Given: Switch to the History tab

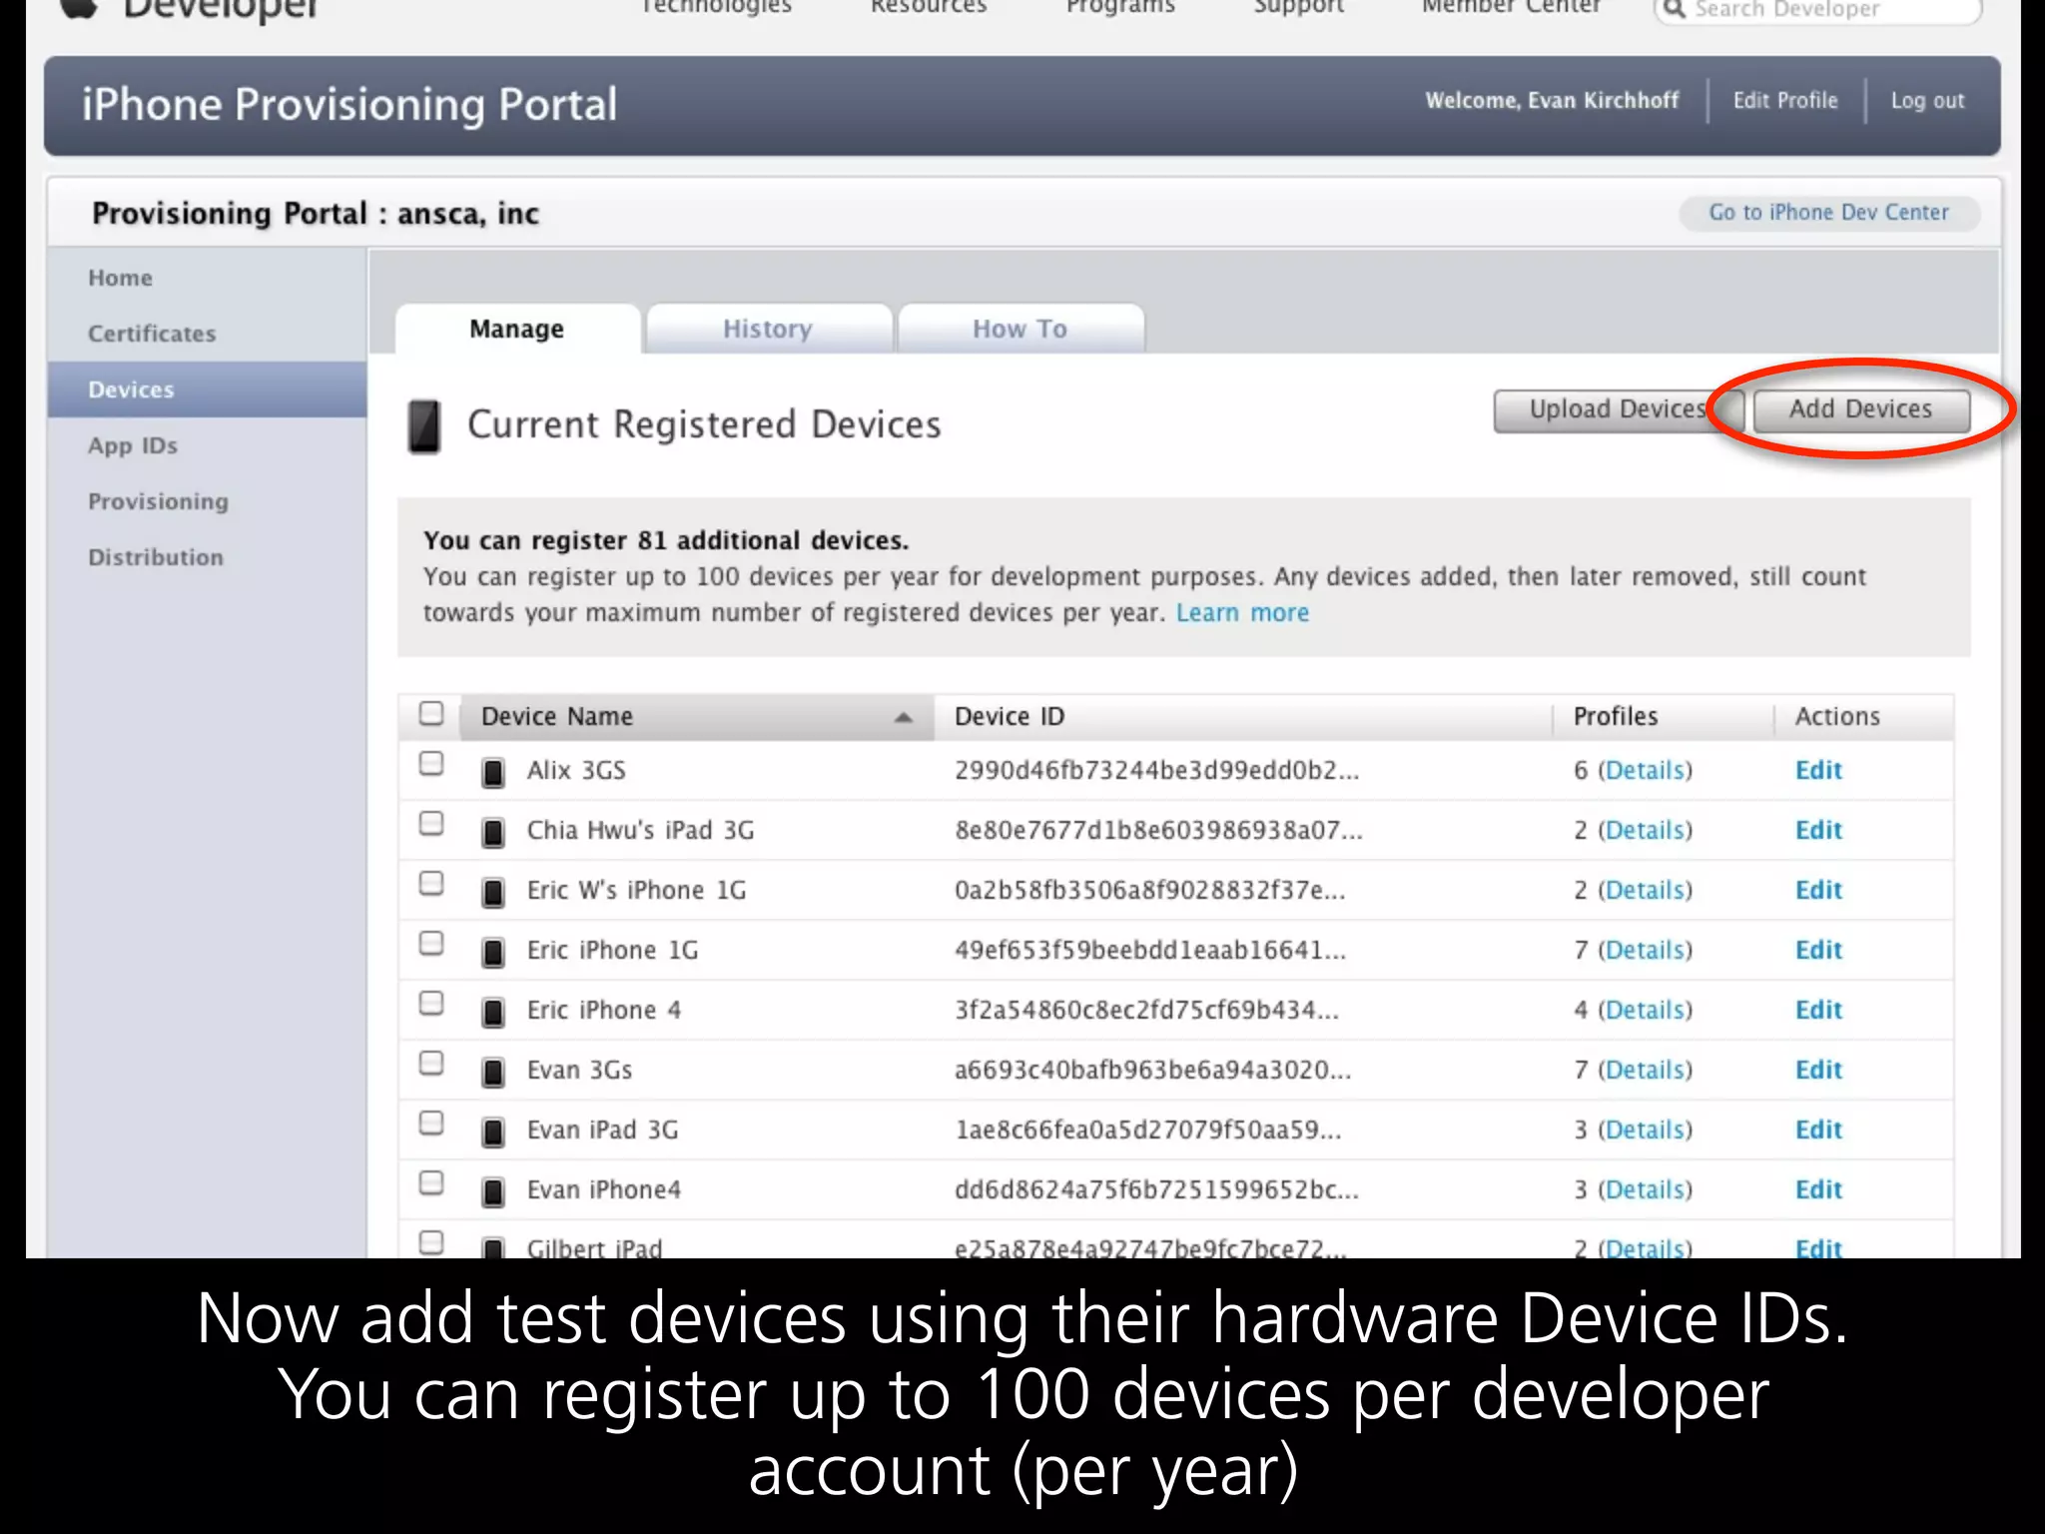Looking at the screenshot, I should pos(768,329).
